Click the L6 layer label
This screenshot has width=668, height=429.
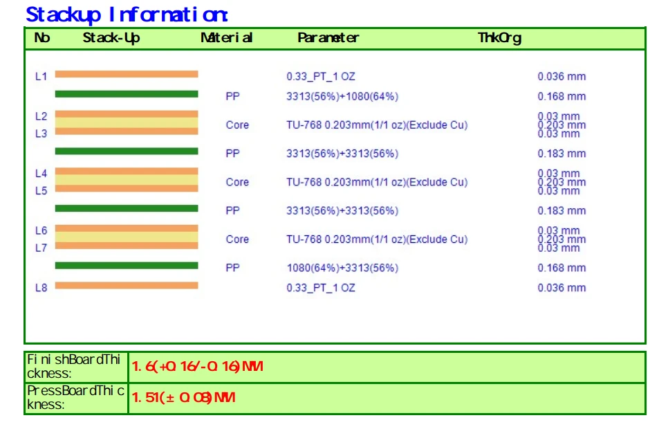click(x=41, y=230)
